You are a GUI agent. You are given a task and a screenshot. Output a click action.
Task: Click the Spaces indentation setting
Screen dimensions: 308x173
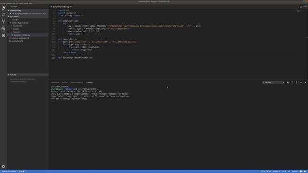(x=276, y=172)
